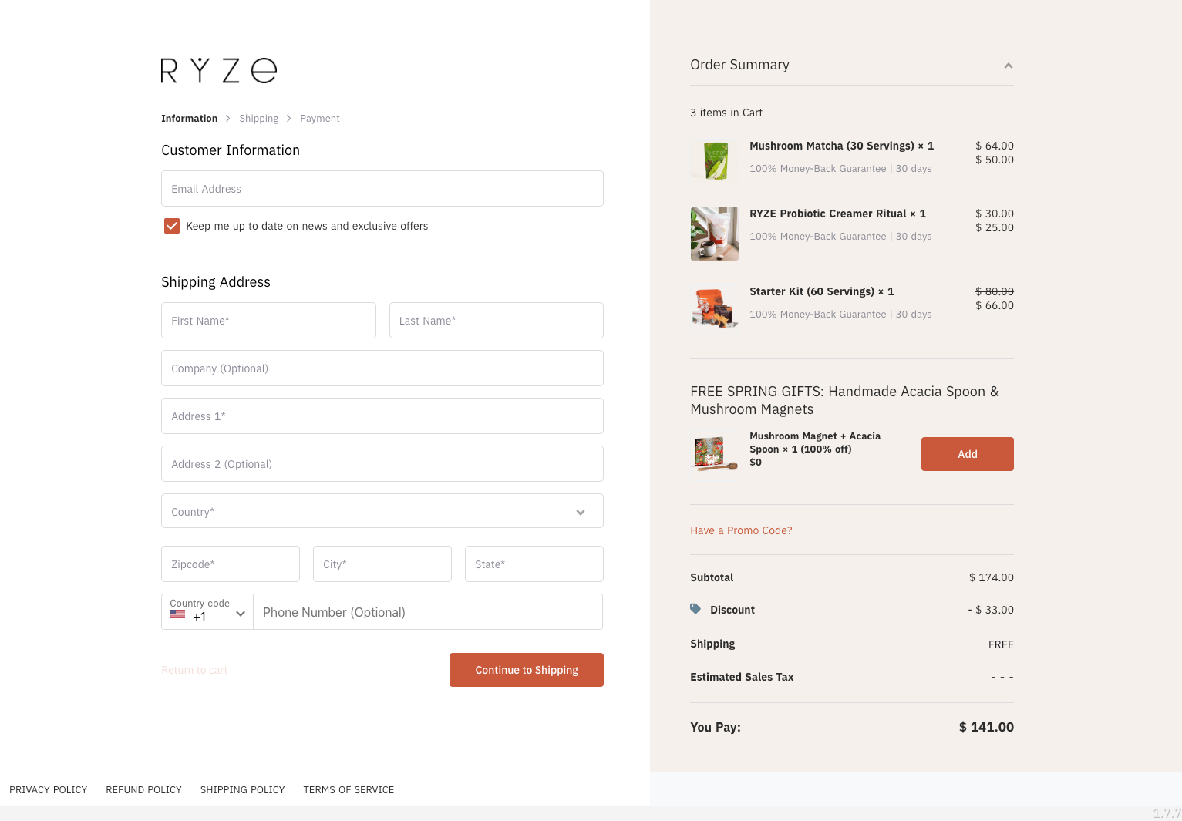1182x821 pixels.
Task: Click the discount amount - $ 33.00
Action: pyautogui.click(x=991, y=610)
